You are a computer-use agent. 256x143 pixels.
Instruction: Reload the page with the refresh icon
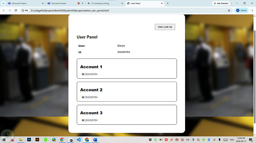16,10
